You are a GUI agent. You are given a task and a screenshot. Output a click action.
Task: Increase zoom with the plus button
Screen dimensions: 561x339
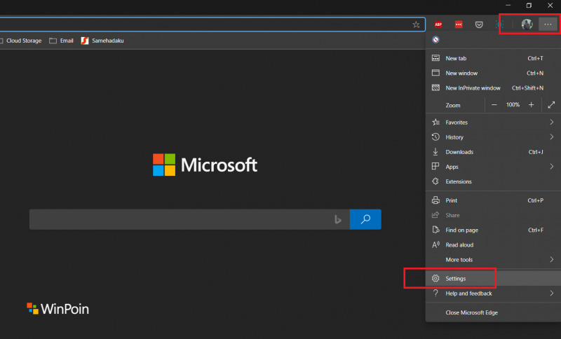(x=532, y=105)
